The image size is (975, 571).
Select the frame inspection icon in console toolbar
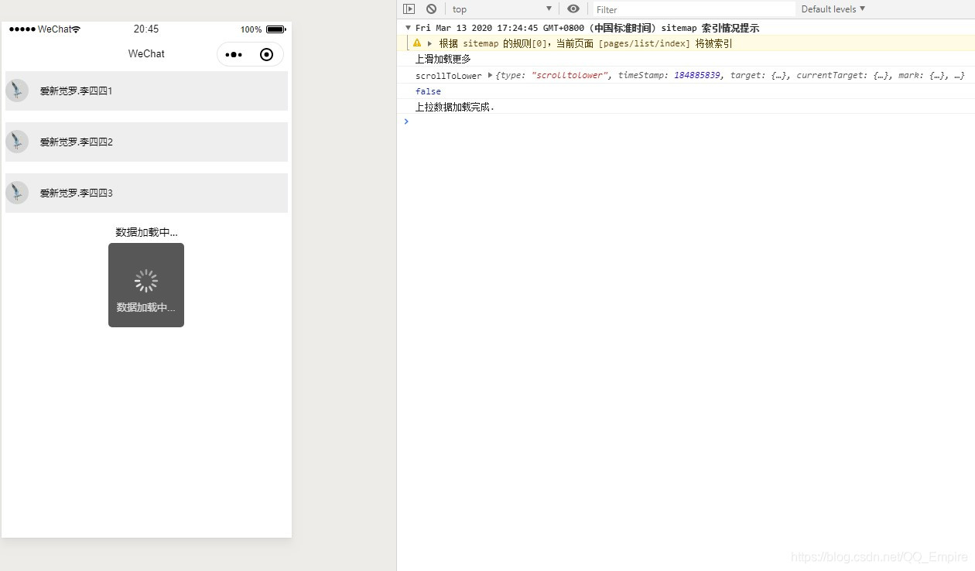409,9
